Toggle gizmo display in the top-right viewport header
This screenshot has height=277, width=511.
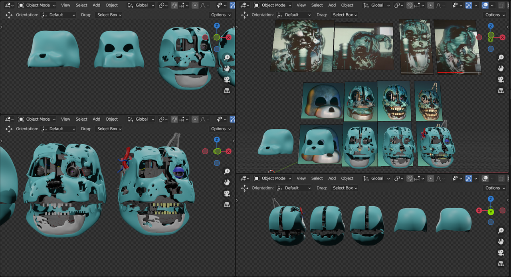(469, 5)
